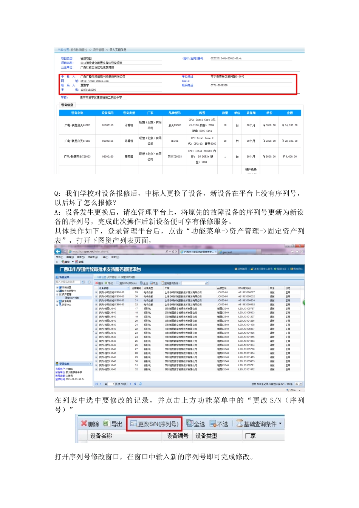Click the 导出 export icon in small toolbar
The image size is (359, 508).
click(106, 283)
